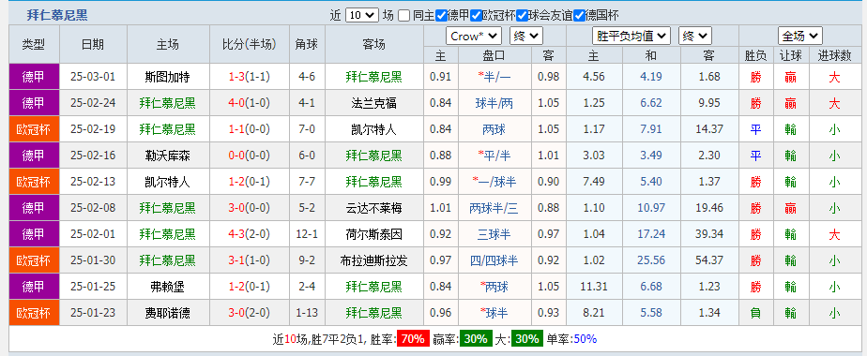
Task: Click the away odds value 39.34
Action: pyautogui.click(x=709, y=234)
